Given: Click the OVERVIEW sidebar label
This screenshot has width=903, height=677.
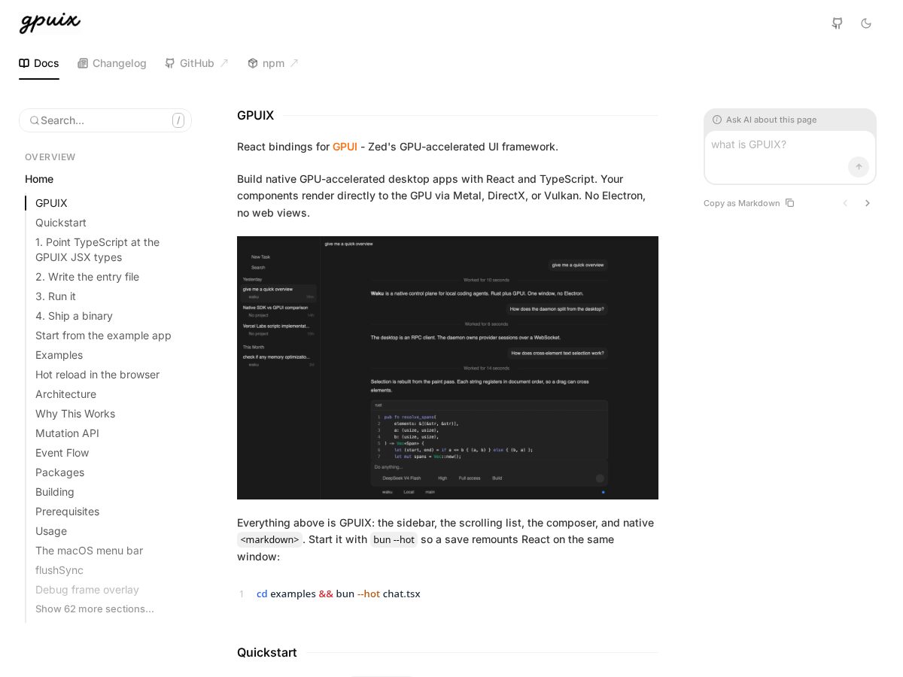Looking at the screenshot, I should (50, 157).
